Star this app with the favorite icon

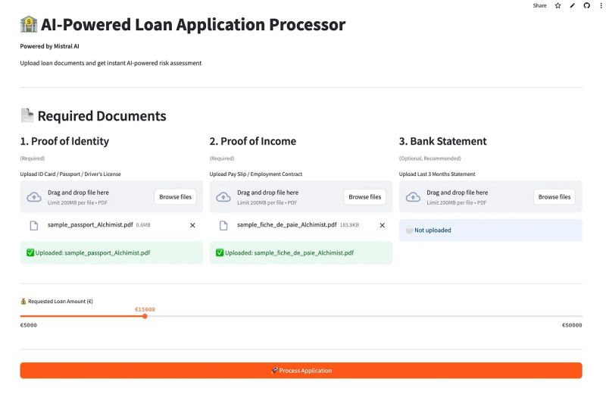558,5
